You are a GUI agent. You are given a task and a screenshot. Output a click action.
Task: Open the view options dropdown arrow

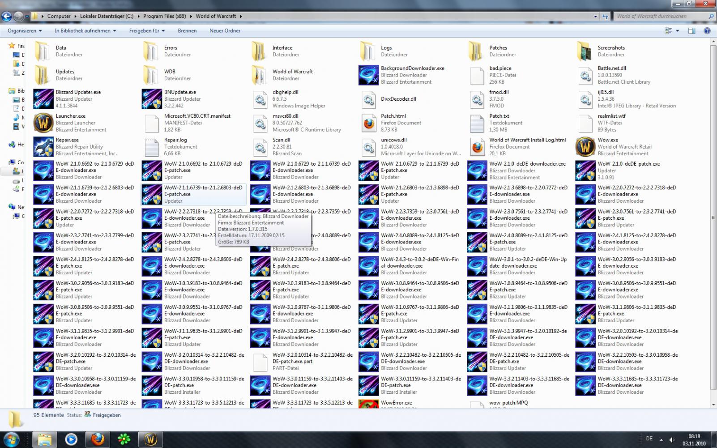tap(678, 30)
